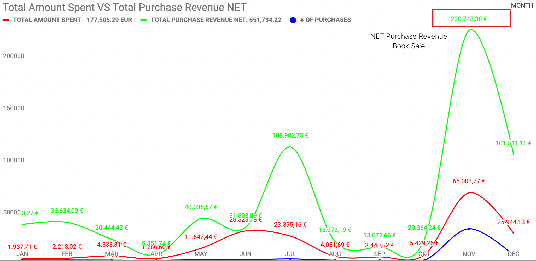Click the blue # of Purchases legend circle
536x261 pixels.
(293, 20)
